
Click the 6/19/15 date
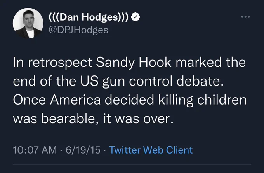pos(83,150)
